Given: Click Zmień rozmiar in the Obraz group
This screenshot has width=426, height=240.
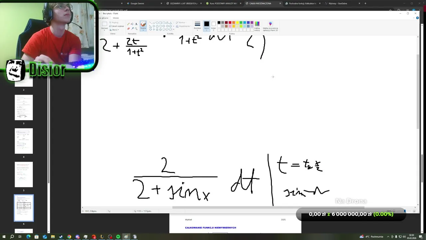Looking at the screenshot, I should (x=116, y=26).
